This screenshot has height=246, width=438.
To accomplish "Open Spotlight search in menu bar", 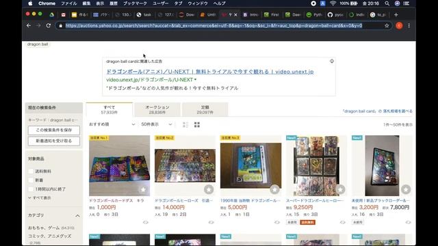I will pos(387,3).
